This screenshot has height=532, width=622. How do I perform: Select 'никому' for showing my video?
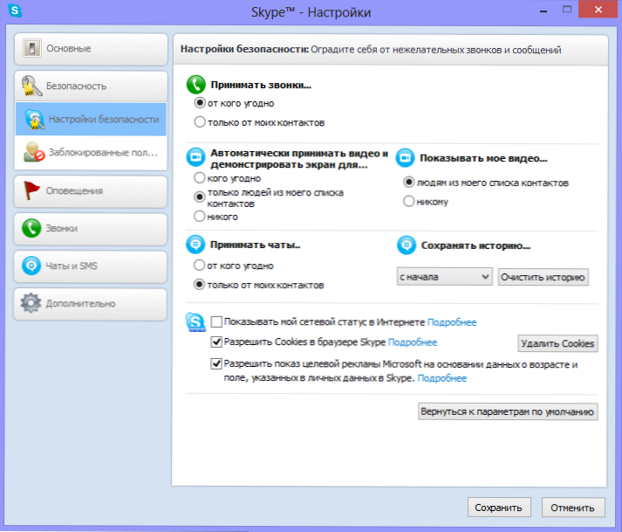tap(408, 201)
